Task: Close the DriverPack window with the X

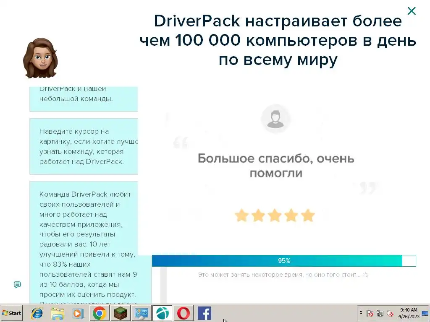Action: (412, 11)
